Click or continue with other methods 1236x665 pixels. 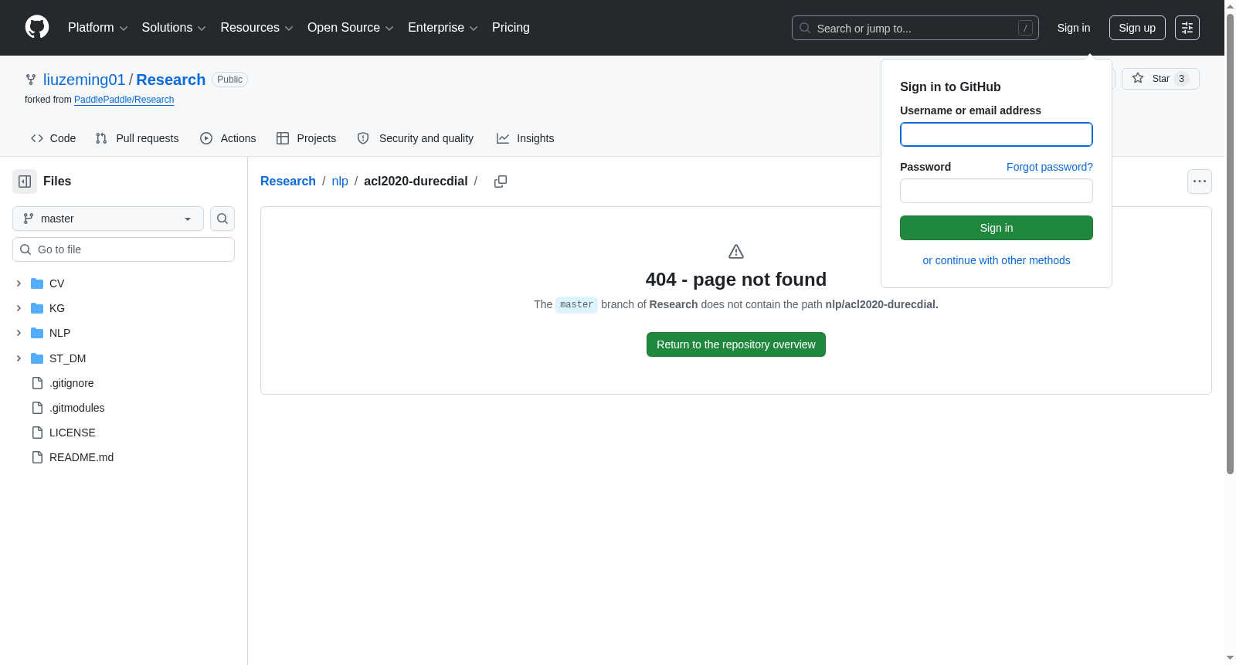pyautogui.click(x=997, y=260)
